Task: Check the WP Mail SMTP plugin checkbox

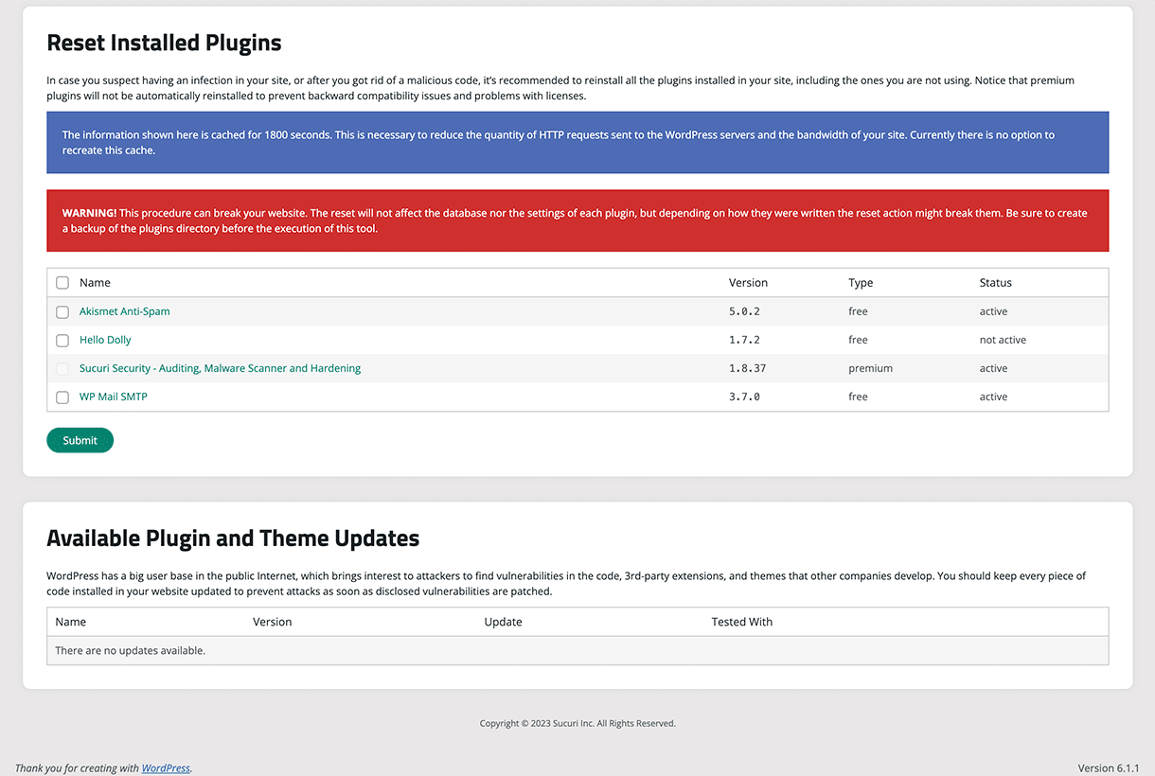Action: (62, 397)
